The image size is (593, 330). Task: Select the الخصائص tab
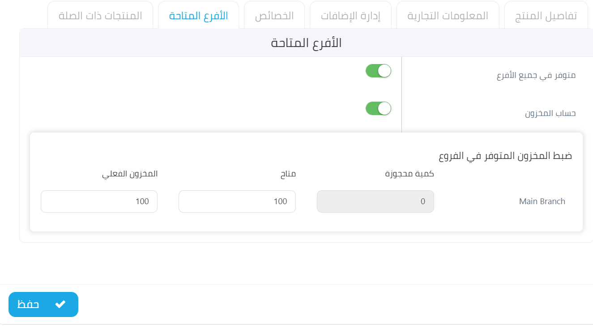(274, 16)
